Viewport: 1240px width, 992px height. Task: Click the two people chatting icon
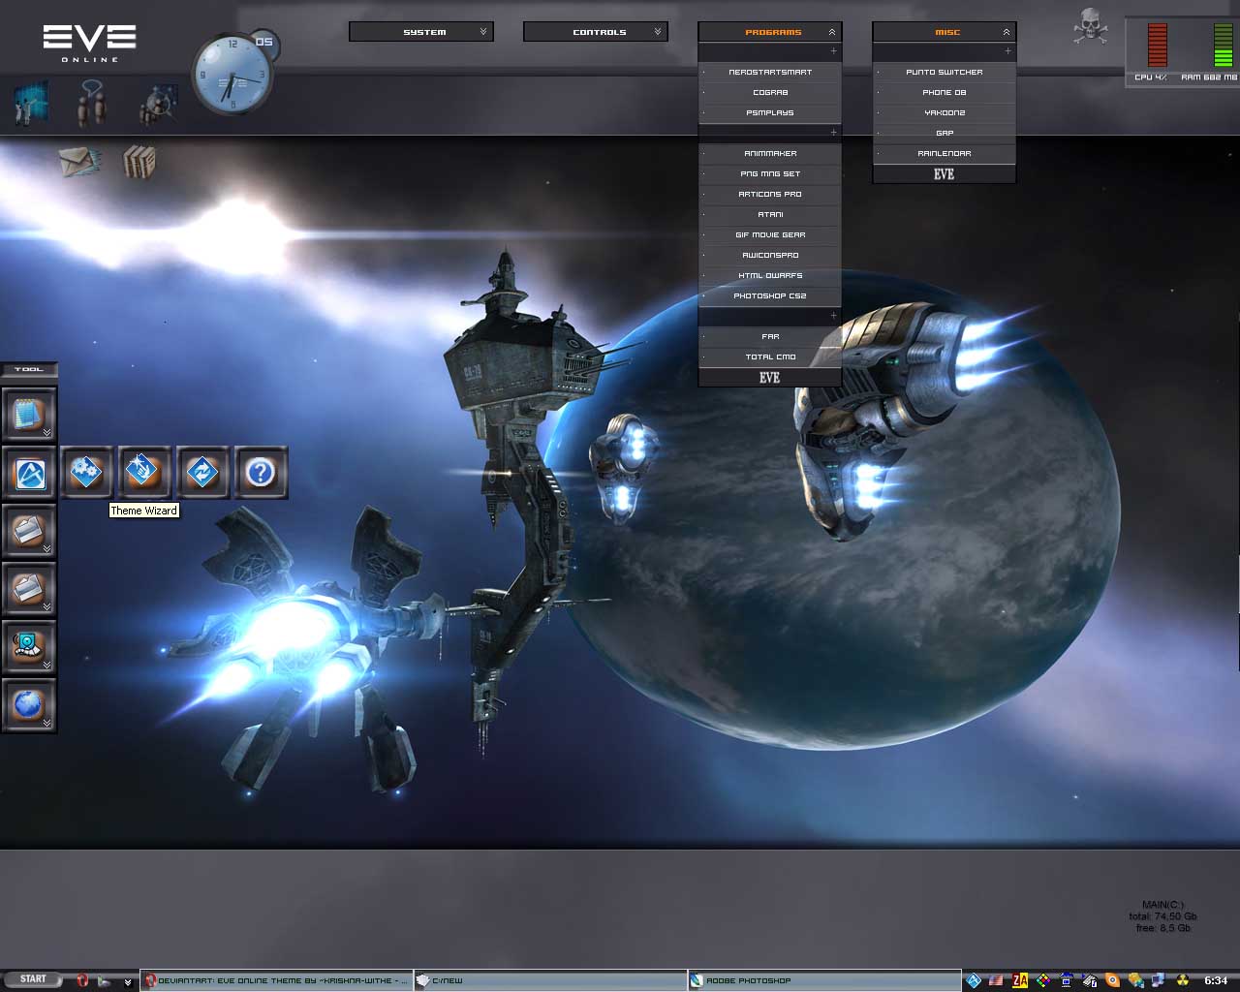[91, 102]
